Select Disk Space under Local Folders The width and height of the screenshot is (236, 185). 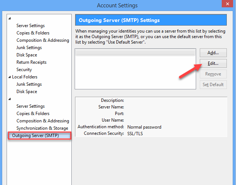pos(27,92)
